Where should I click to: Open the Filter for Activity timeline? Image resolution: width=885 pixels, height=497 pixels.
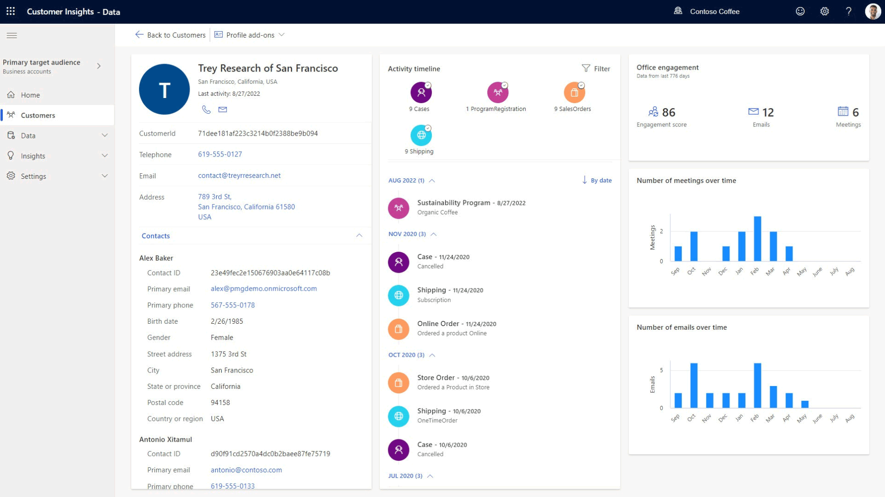(x=596, y=69)
